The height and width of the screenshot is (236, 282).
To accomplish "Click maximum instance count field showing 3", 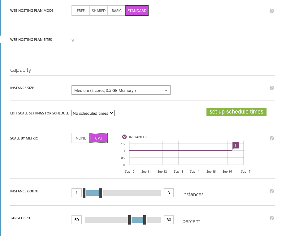I will tap(169, 193).
